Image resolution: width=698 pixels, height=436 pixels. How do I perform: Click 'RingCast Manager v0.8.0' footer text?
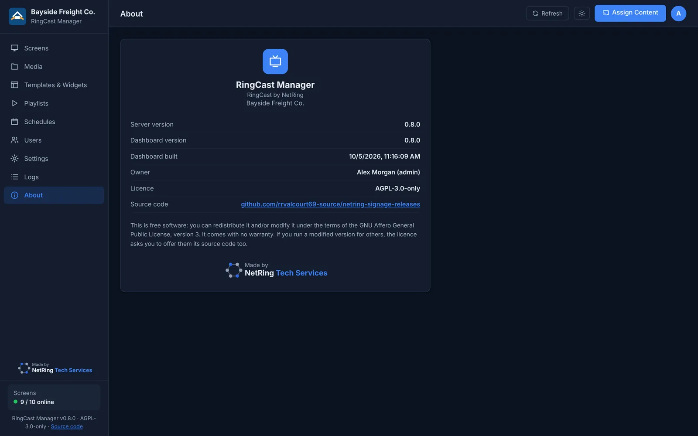coord(44,418)
